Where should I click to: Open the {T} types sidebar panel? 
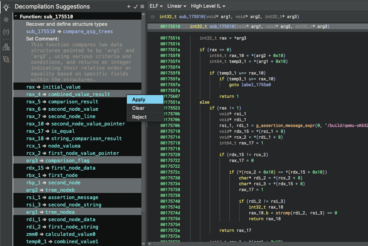pos(6,32)
